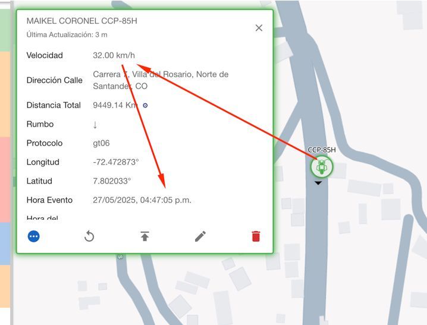Click the speed value 32.00 km/h

click(114, 55)
